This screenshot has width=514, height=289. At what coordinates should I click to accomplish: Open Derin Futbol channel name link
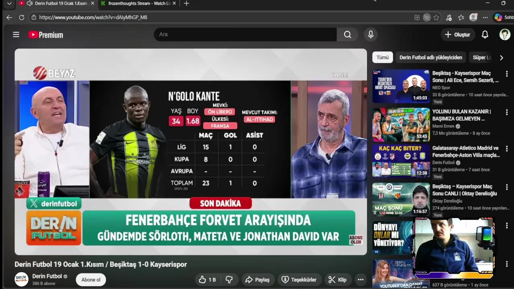tap(47, 276)
